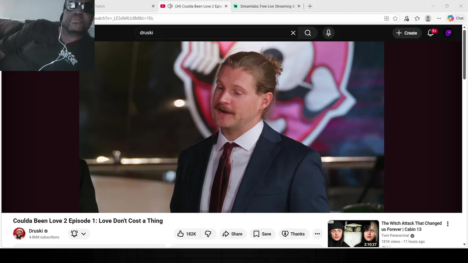Click the YouTube search field containing druski
The image size is (468, 263).
click(216, 33)
